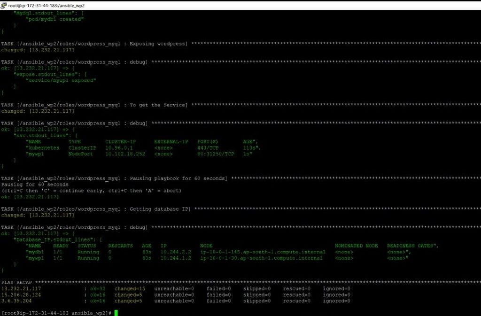Click the 'pod/mydb1 created' output line
The width and height of the screenshot is (481, 316).
pos(55,19)
